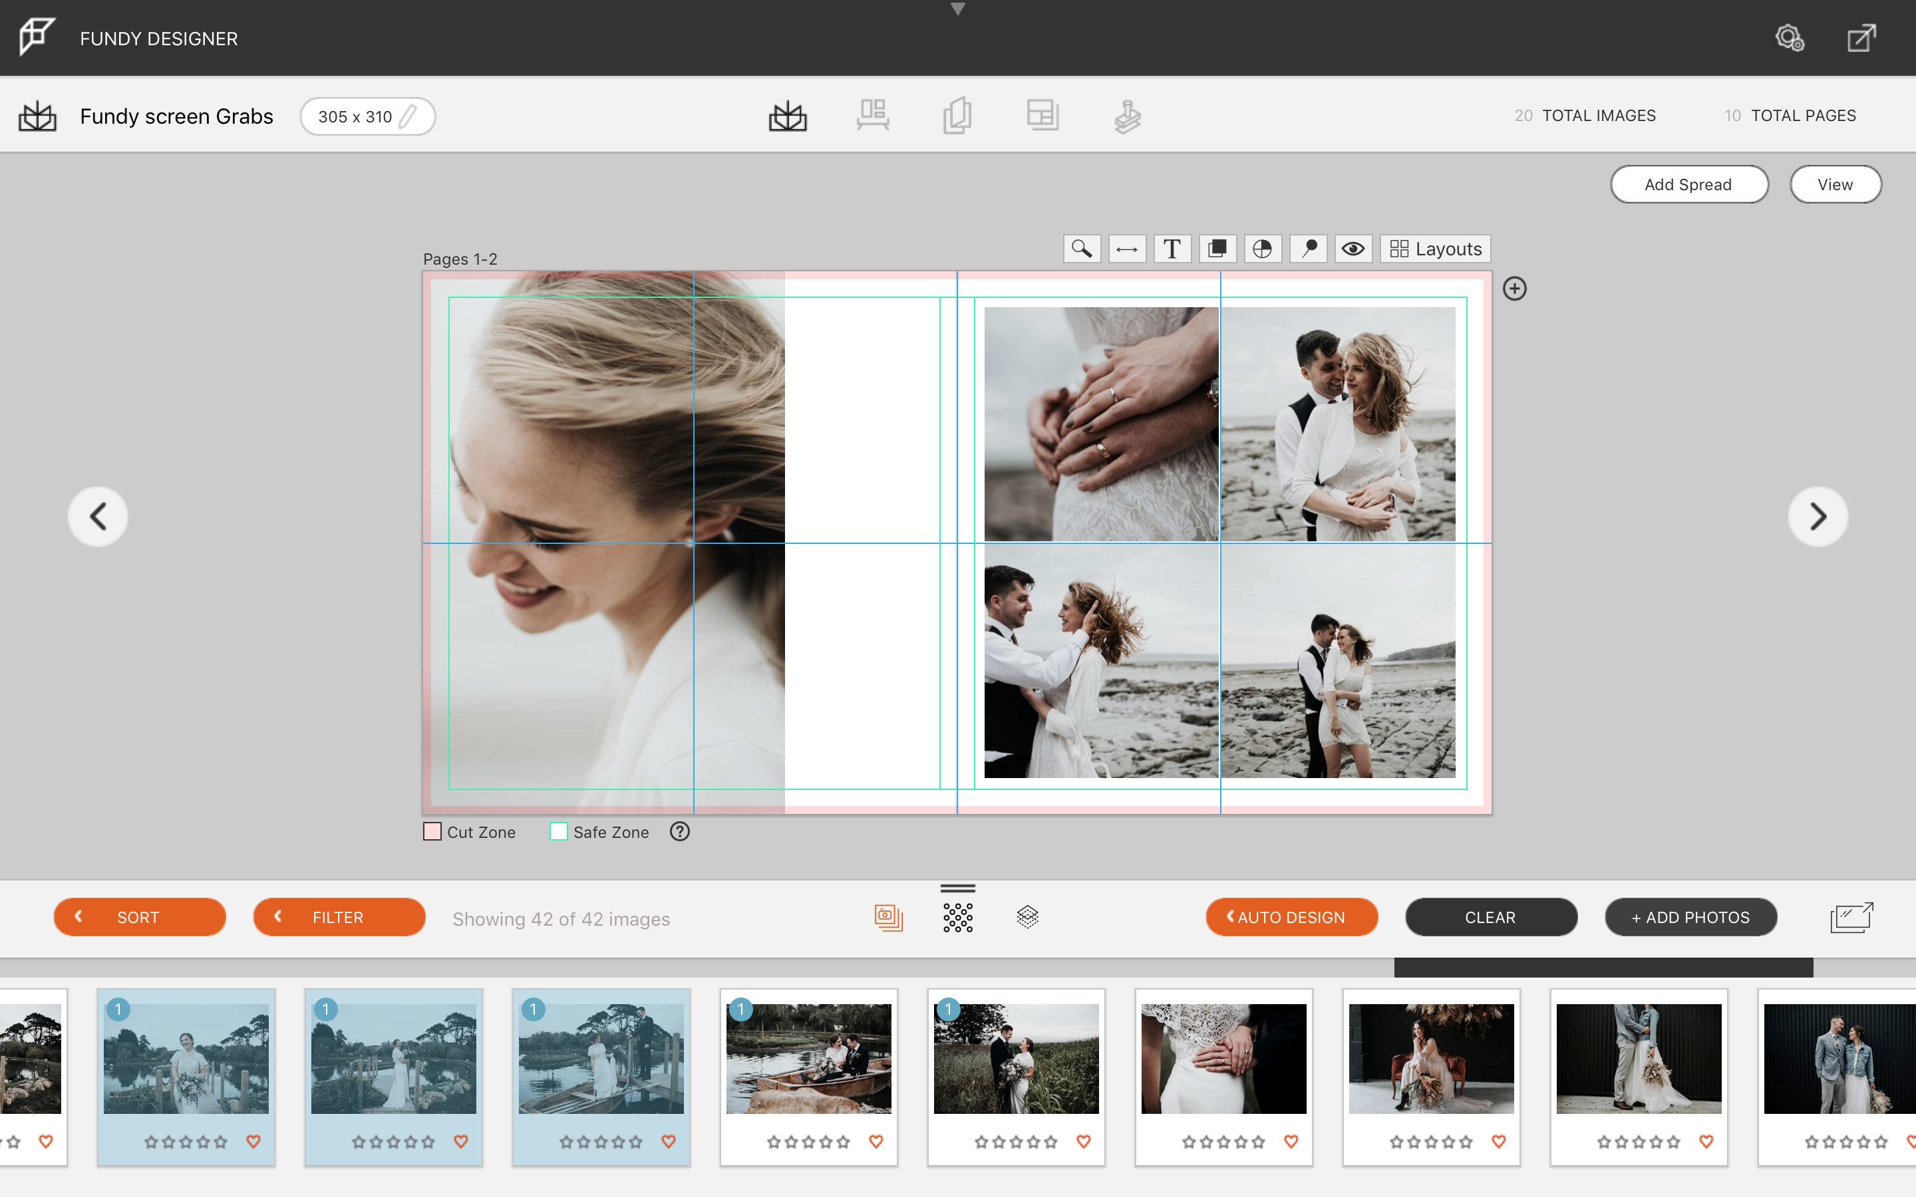Click the Fundy screen Grabs project name
1916x1197 pixels.
click(x=176, y=116)
